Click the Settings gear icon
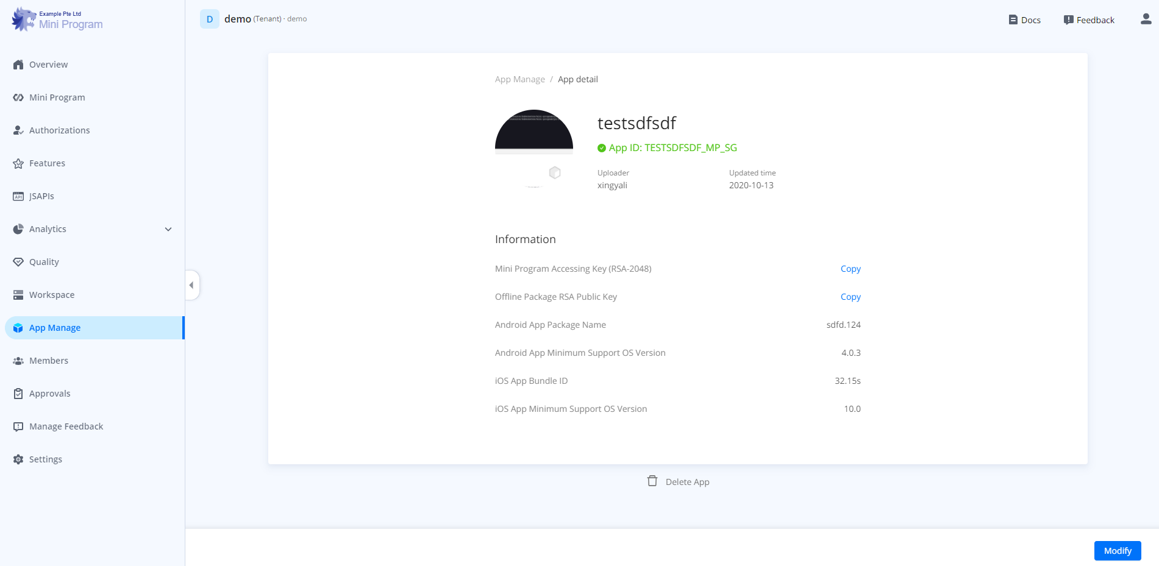1159x566 pixels. [x=18, y=459]
